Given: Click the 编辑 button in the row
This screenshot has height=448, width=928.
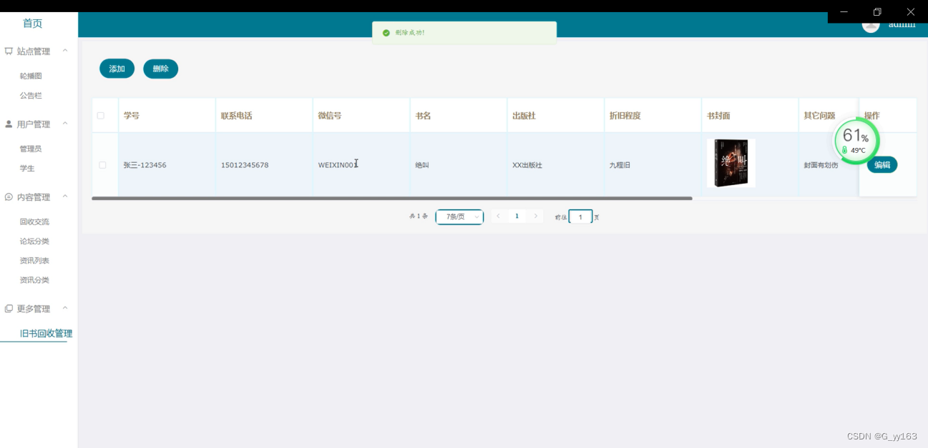Looking at the screenshot, I should (882, 165).
